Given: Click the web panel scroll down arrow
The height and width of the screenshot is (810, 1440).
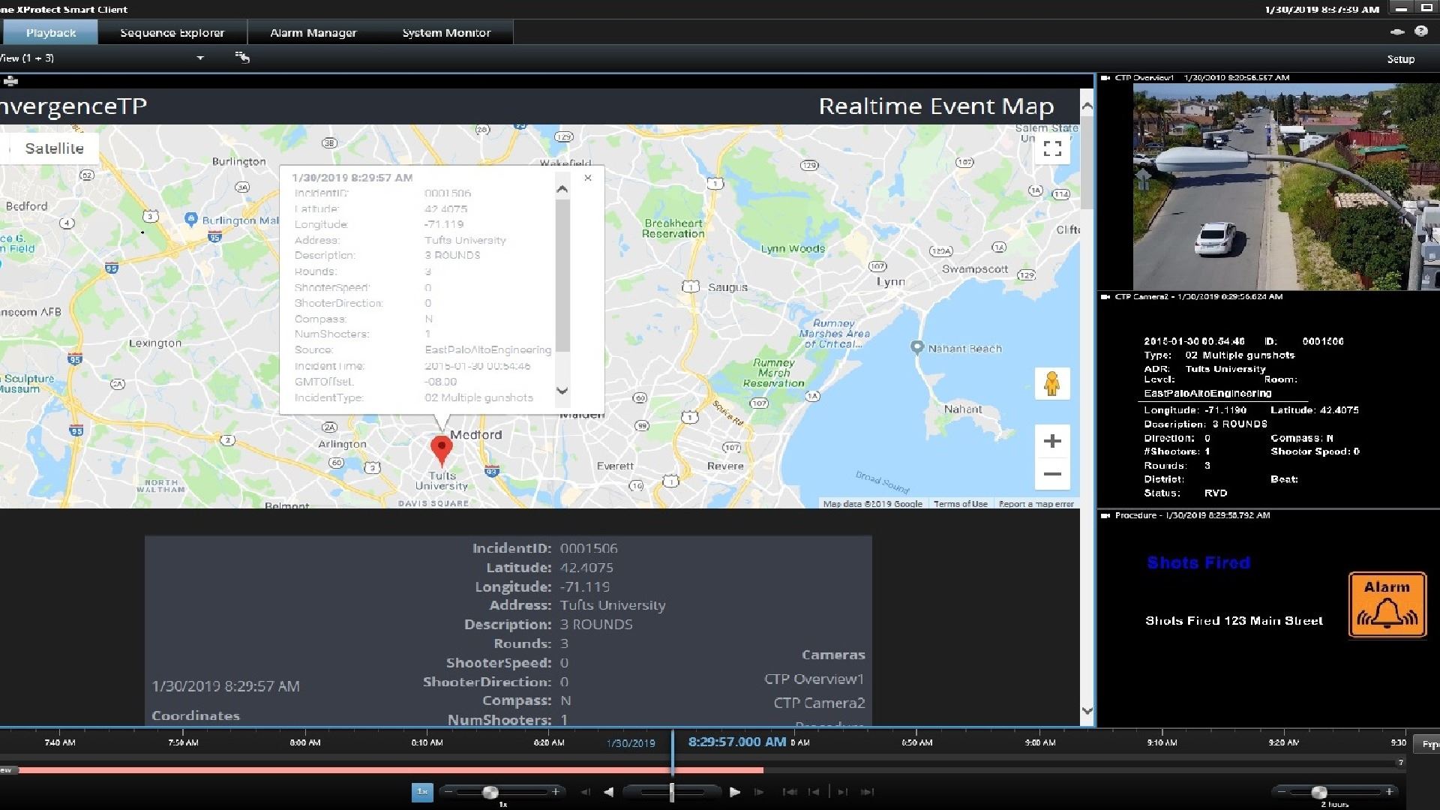Looking at the screenshot, I should coord(1087,710).
